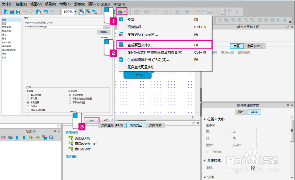Collapse the 基本样式 section
295x180 pixels.
click(x=204, y=160)
